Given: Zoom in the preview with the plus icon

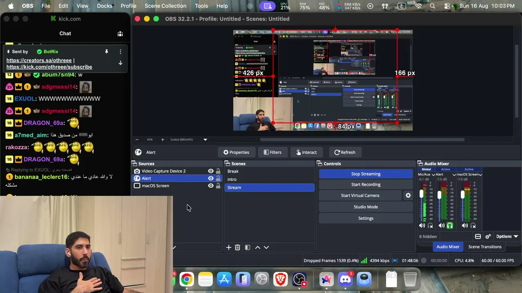Looking at the screenshot, I should 162,140.
